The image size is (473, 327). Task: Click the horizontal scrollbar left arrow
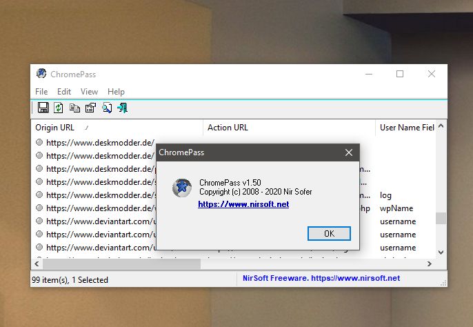coord(37,264)
